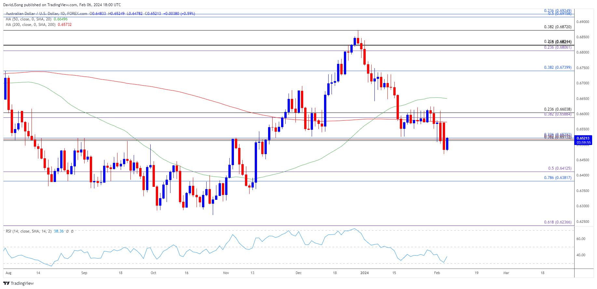Image resolution: width=597 pixels, height=289 pixels.
Task: Click the open price value O0.64833
Action: tap(98, 14)
